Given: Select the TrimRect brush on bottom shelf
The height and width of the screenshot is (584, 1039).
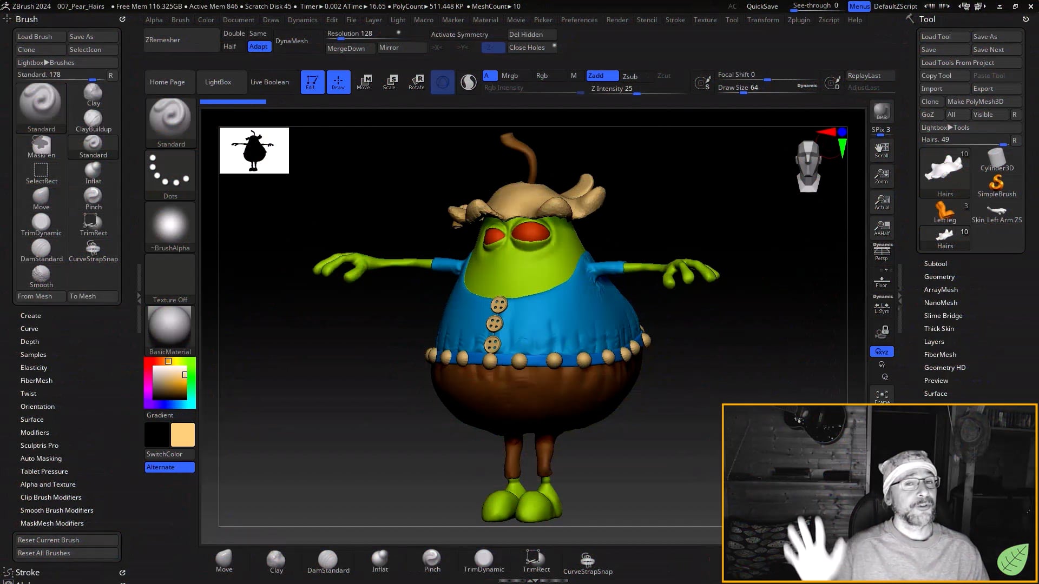Looking at the screenshot, I should pyautogui.click(x=536, y=560).
